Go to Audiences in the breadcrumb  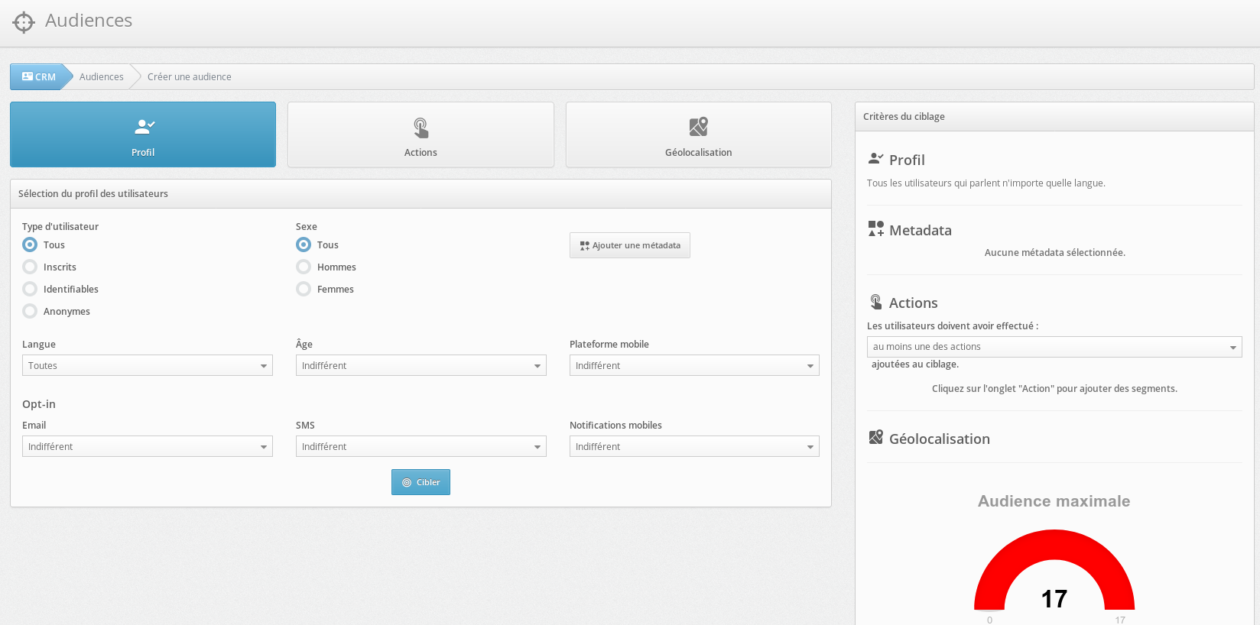tap(101, 77)
